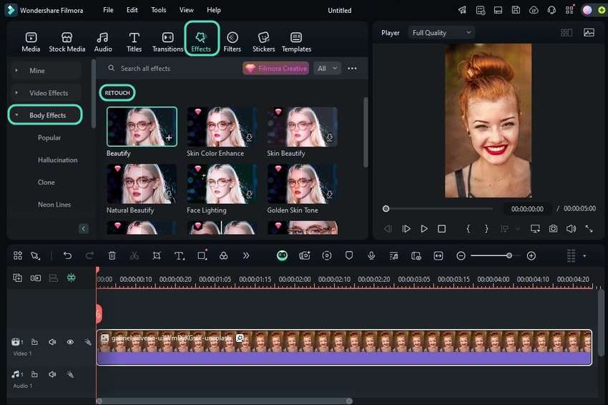Select the Face Lighting effect thumbnail
The width and height of the screenshot is (608, 405).
tap(222, 184)
